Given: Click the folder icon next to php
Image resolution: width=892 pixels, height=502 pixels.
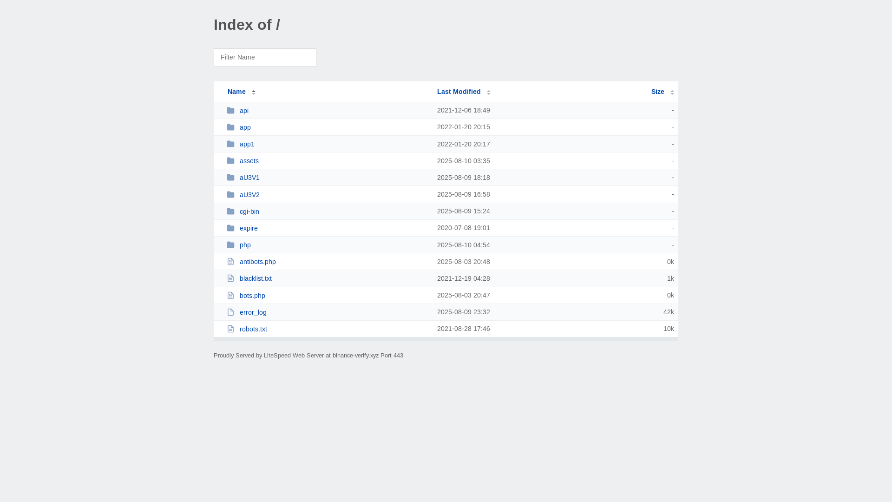Looking at the screenshot, I should 230,245.
